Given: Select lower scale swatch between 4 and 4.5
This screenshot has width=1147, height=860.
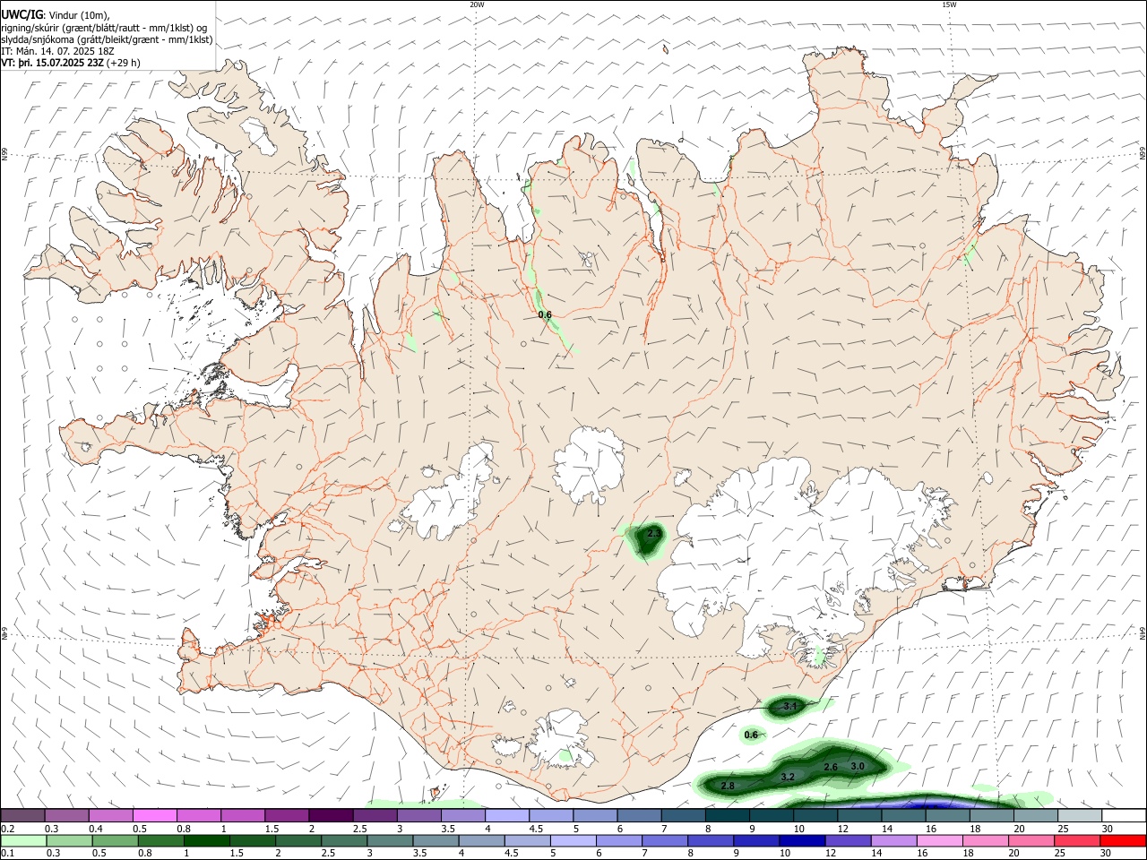Looking at the screenshot, I should pos(481,840).
